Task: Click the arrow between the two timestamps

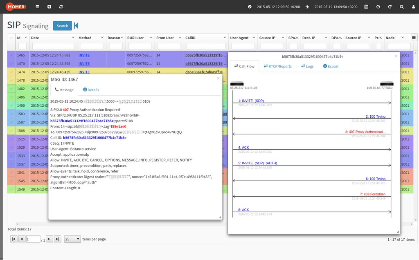Action: [307, 7]
